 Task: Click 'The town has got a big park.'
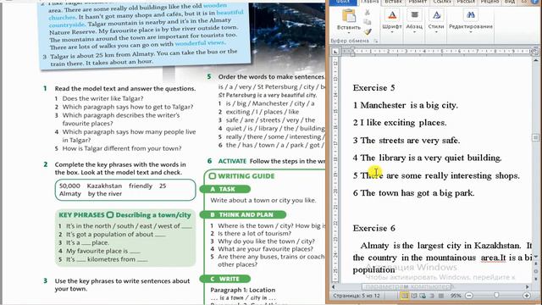(x=418, y=193)
